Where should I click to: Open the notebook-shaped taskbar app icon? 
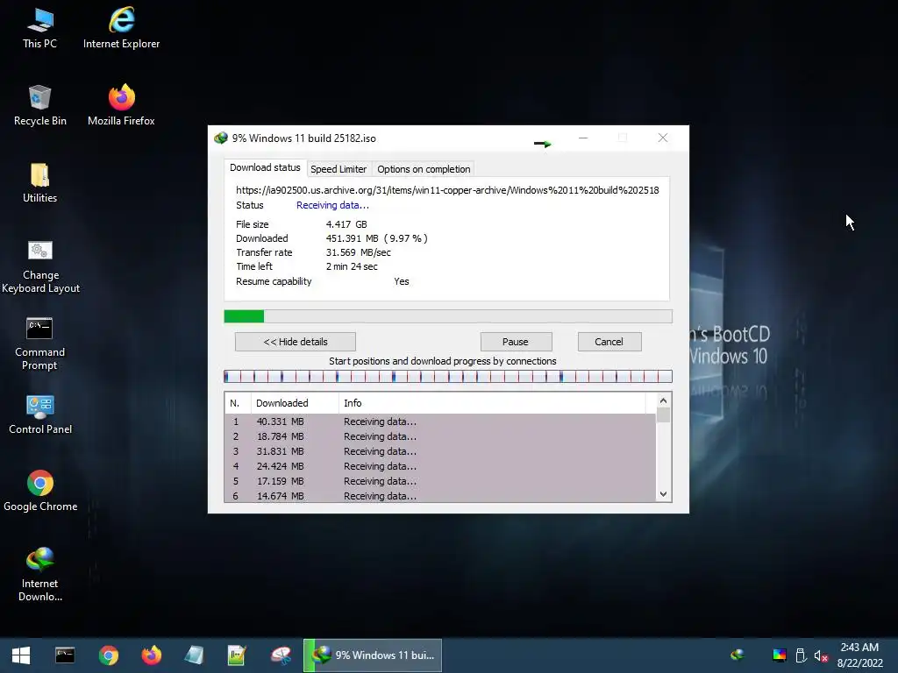point(194,655)
